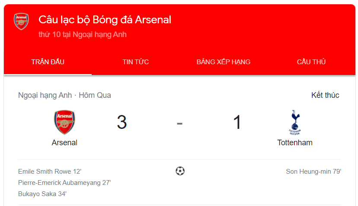Switch to the CẦU THỦ tab
Viewport: 358px width, 206px height.
(311, 62)
